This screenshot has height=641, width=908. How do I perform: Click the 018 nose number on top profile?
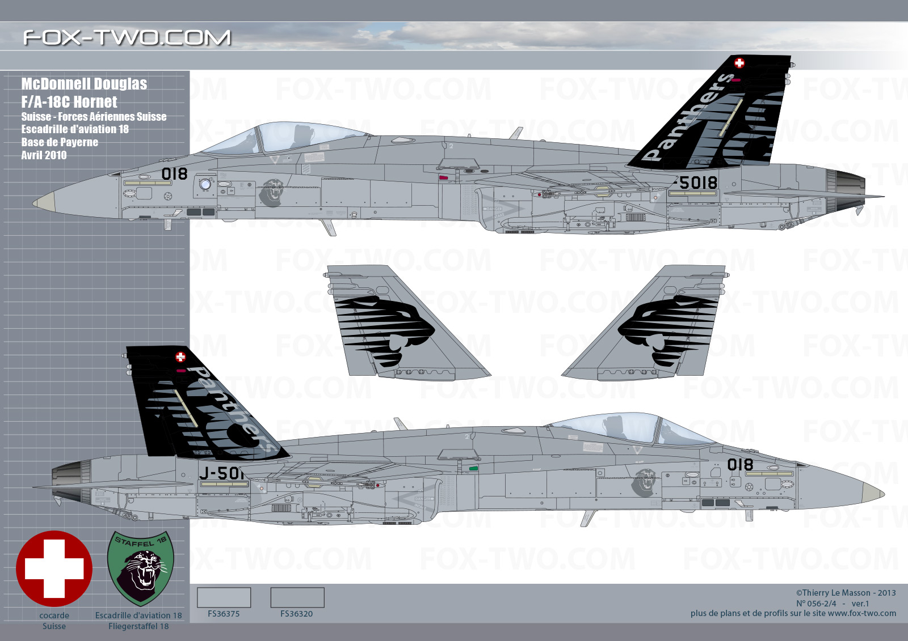coord(174,174)
